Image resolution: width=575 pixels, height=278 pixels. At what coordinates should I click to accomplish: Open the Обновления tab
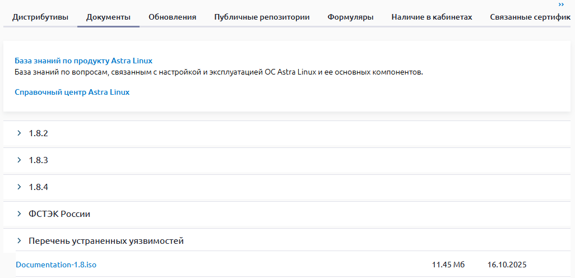[x=173, y=17]
